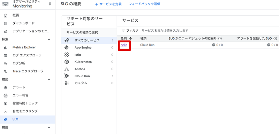The height and width of the screenshot is (134, 279).
Task: Click the Metrics Explorer bar-chart icon
Action: coord(6,48)
